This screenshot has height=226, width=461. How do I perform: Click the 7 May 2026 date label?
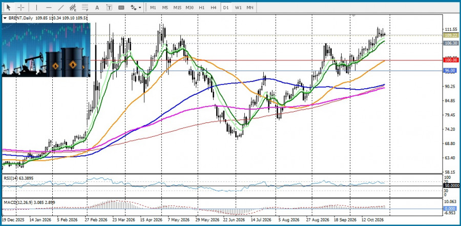pos(178,220)
